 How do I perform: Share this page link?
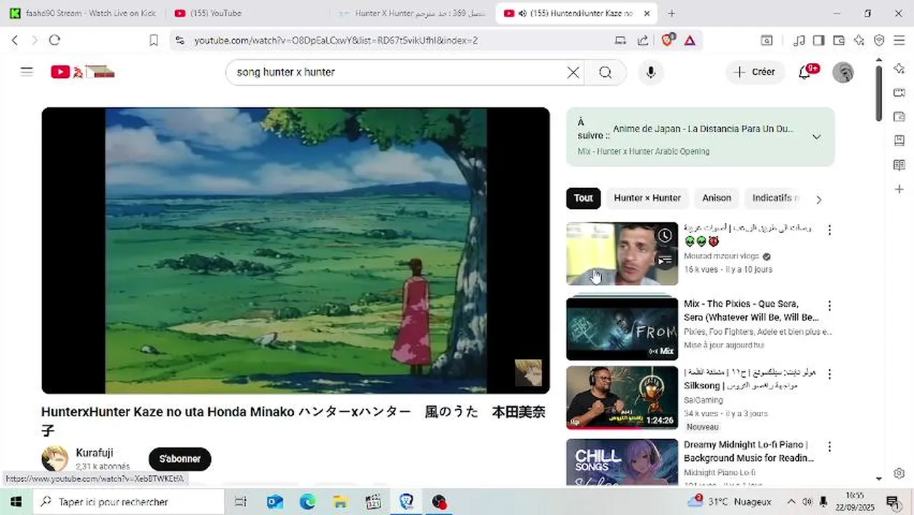[643, 41]
